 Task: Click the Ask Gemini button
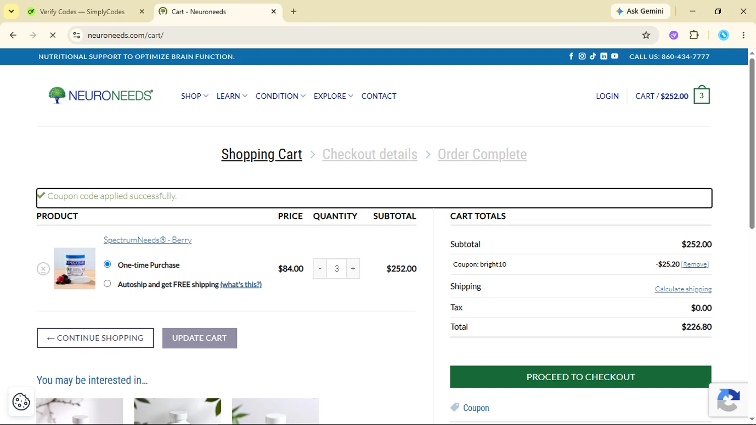[x=640, y=11]
